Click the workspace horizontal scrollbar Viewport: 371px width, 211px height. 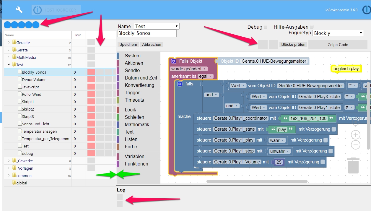coord(257,181)
